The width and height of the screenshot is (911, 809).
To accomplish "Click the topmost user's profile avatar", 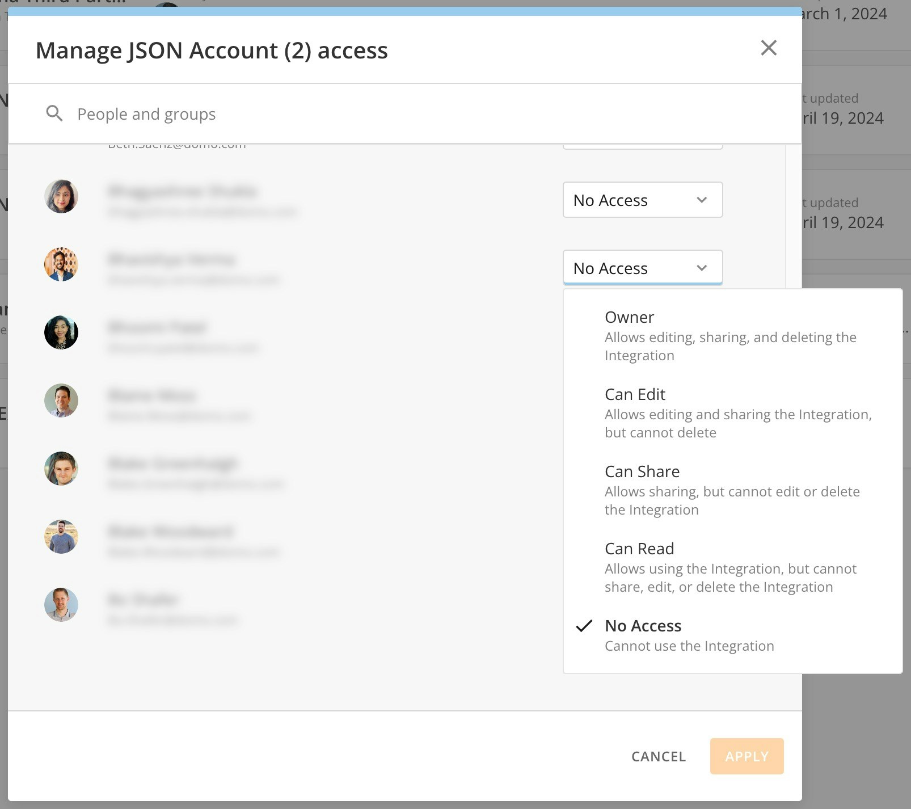I will (61, 196).
